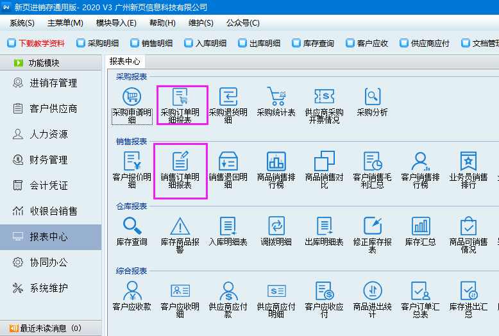Open the 出库明细表 report icon
499x336 pixels.
(325, 231)
